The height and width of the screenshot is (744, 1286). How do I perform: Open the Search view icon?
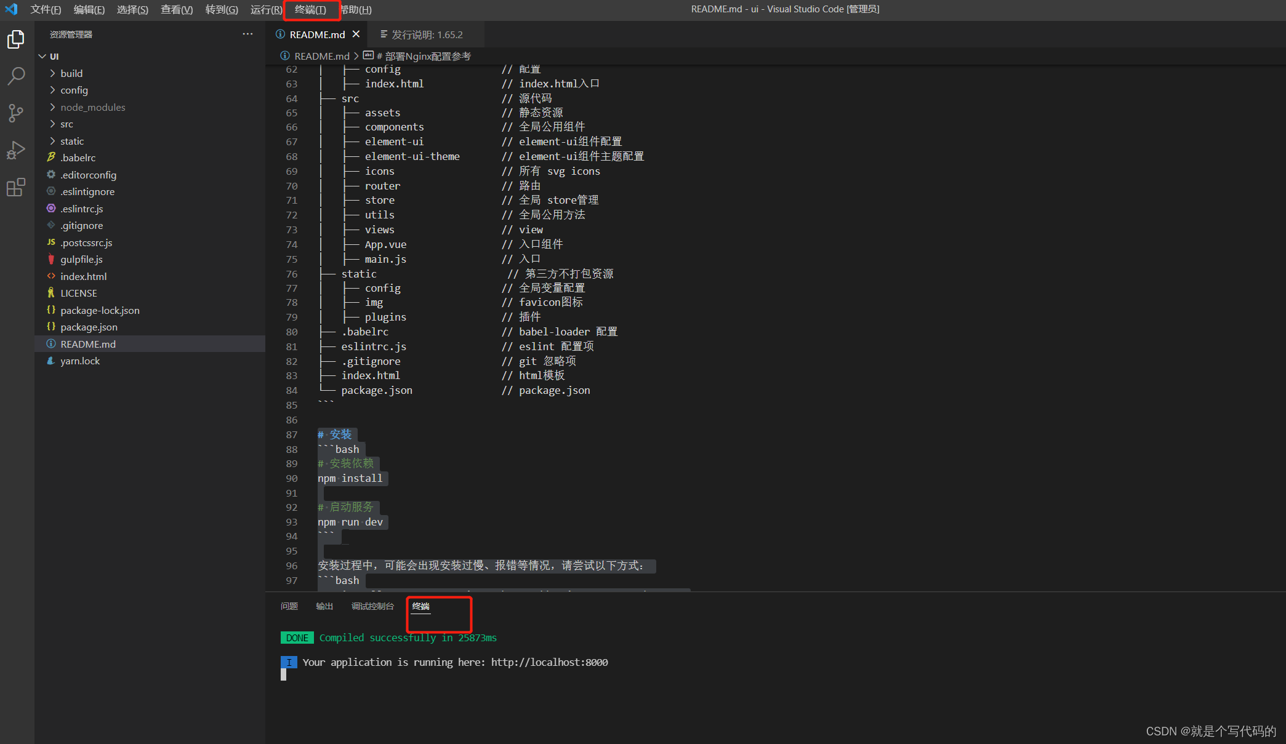click(16, 76)
